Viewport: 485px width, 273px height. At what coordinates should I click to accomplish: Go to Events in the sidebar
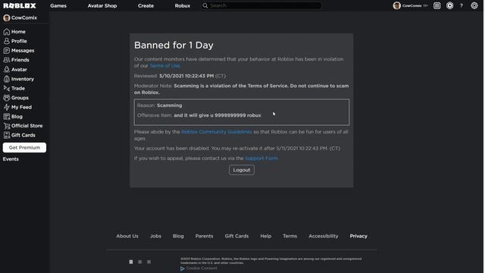11,159
